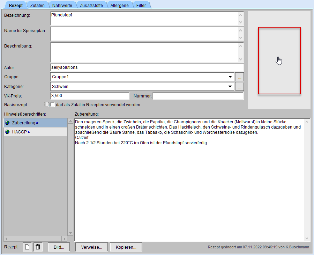This screenshot has width=314, height=255.
Task: Open the Nährwerte tab
Action: [62, 5]
